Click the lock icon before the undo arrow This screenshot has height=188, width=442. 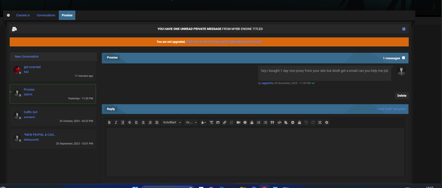299,122
